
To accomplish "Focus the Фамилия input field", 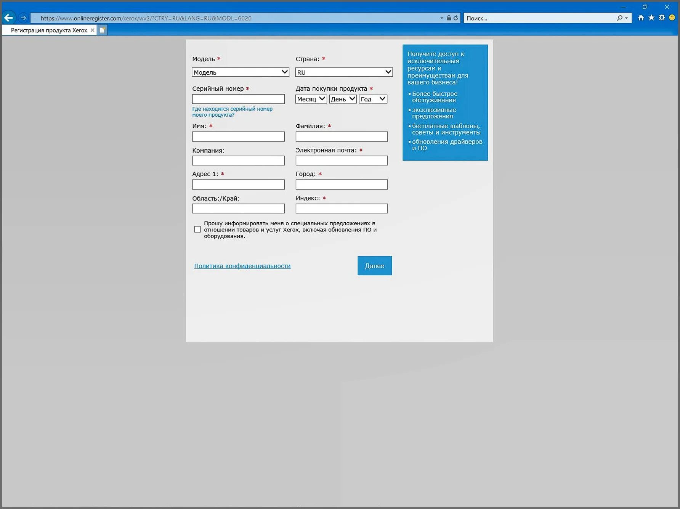I will (x=342, y=136).
